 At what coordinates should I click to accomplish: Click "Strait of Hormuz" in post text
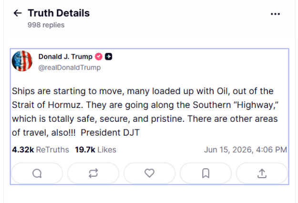(47, 105)
